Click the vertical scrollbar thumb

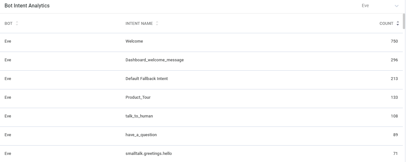(x=404, y=21)
